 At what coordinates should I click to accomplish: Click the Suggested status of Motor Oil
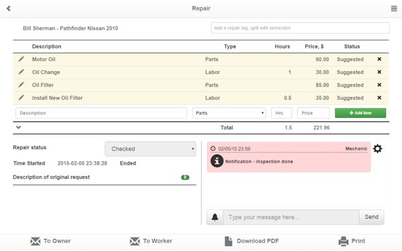click(350, 60)
